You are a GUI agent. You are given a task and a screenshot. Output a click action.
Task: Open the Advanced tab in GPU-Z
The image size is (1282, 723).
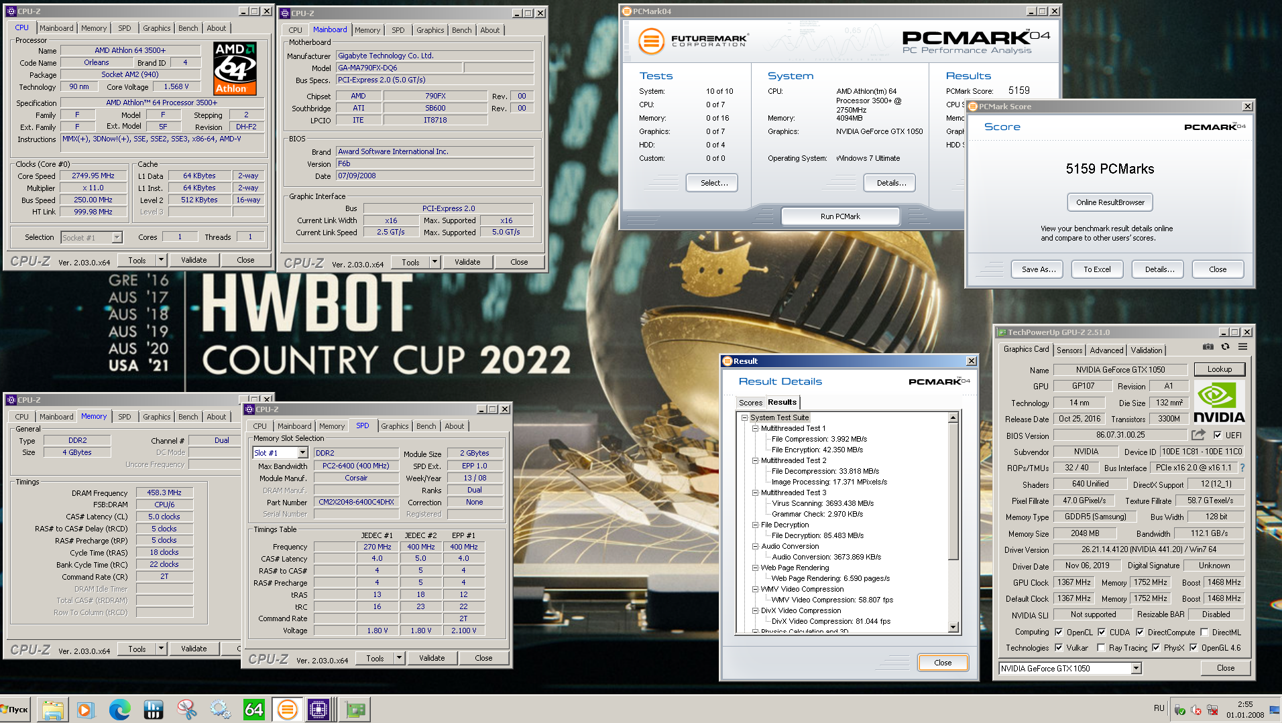pos(1106,350)
